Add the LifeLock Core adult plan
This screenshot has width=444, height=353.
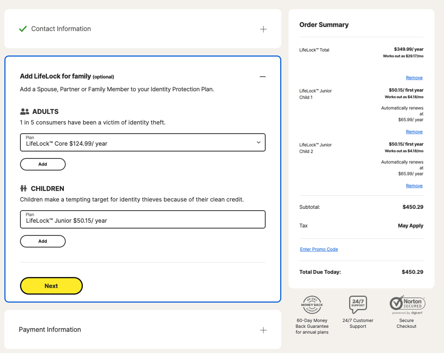pyautogui.click(x=43, y=164)
